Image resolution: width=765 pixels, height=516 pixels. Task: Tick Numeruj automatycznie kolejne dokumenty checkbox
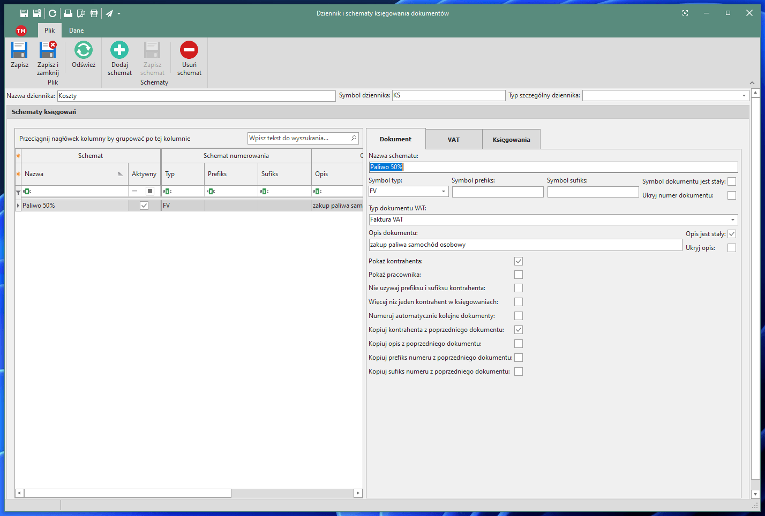coord(518,316)
